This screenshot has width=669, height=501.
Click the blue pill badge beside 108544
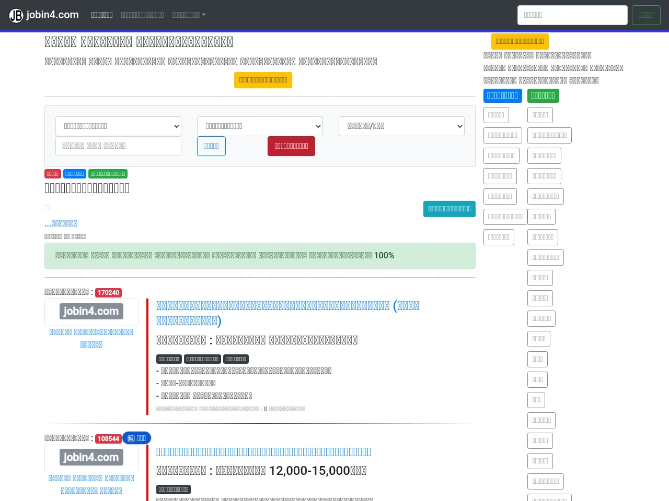(x=137, y=438)
